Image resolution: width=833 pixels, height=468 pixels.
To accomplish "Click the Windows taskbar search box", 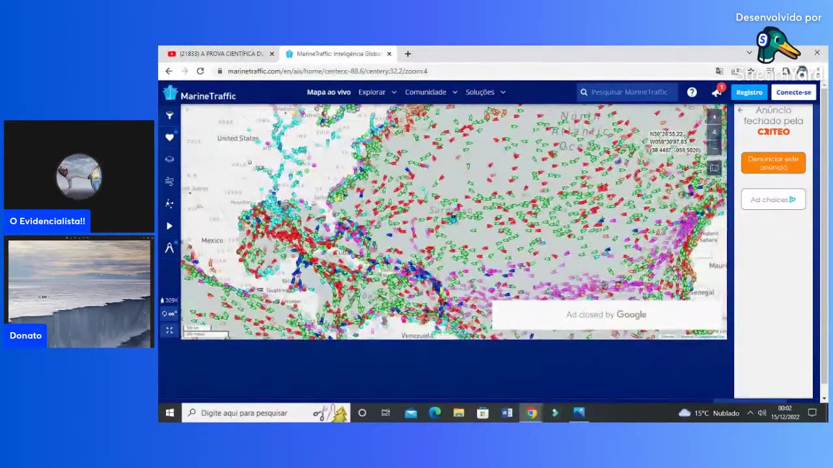I will point(266,413).
